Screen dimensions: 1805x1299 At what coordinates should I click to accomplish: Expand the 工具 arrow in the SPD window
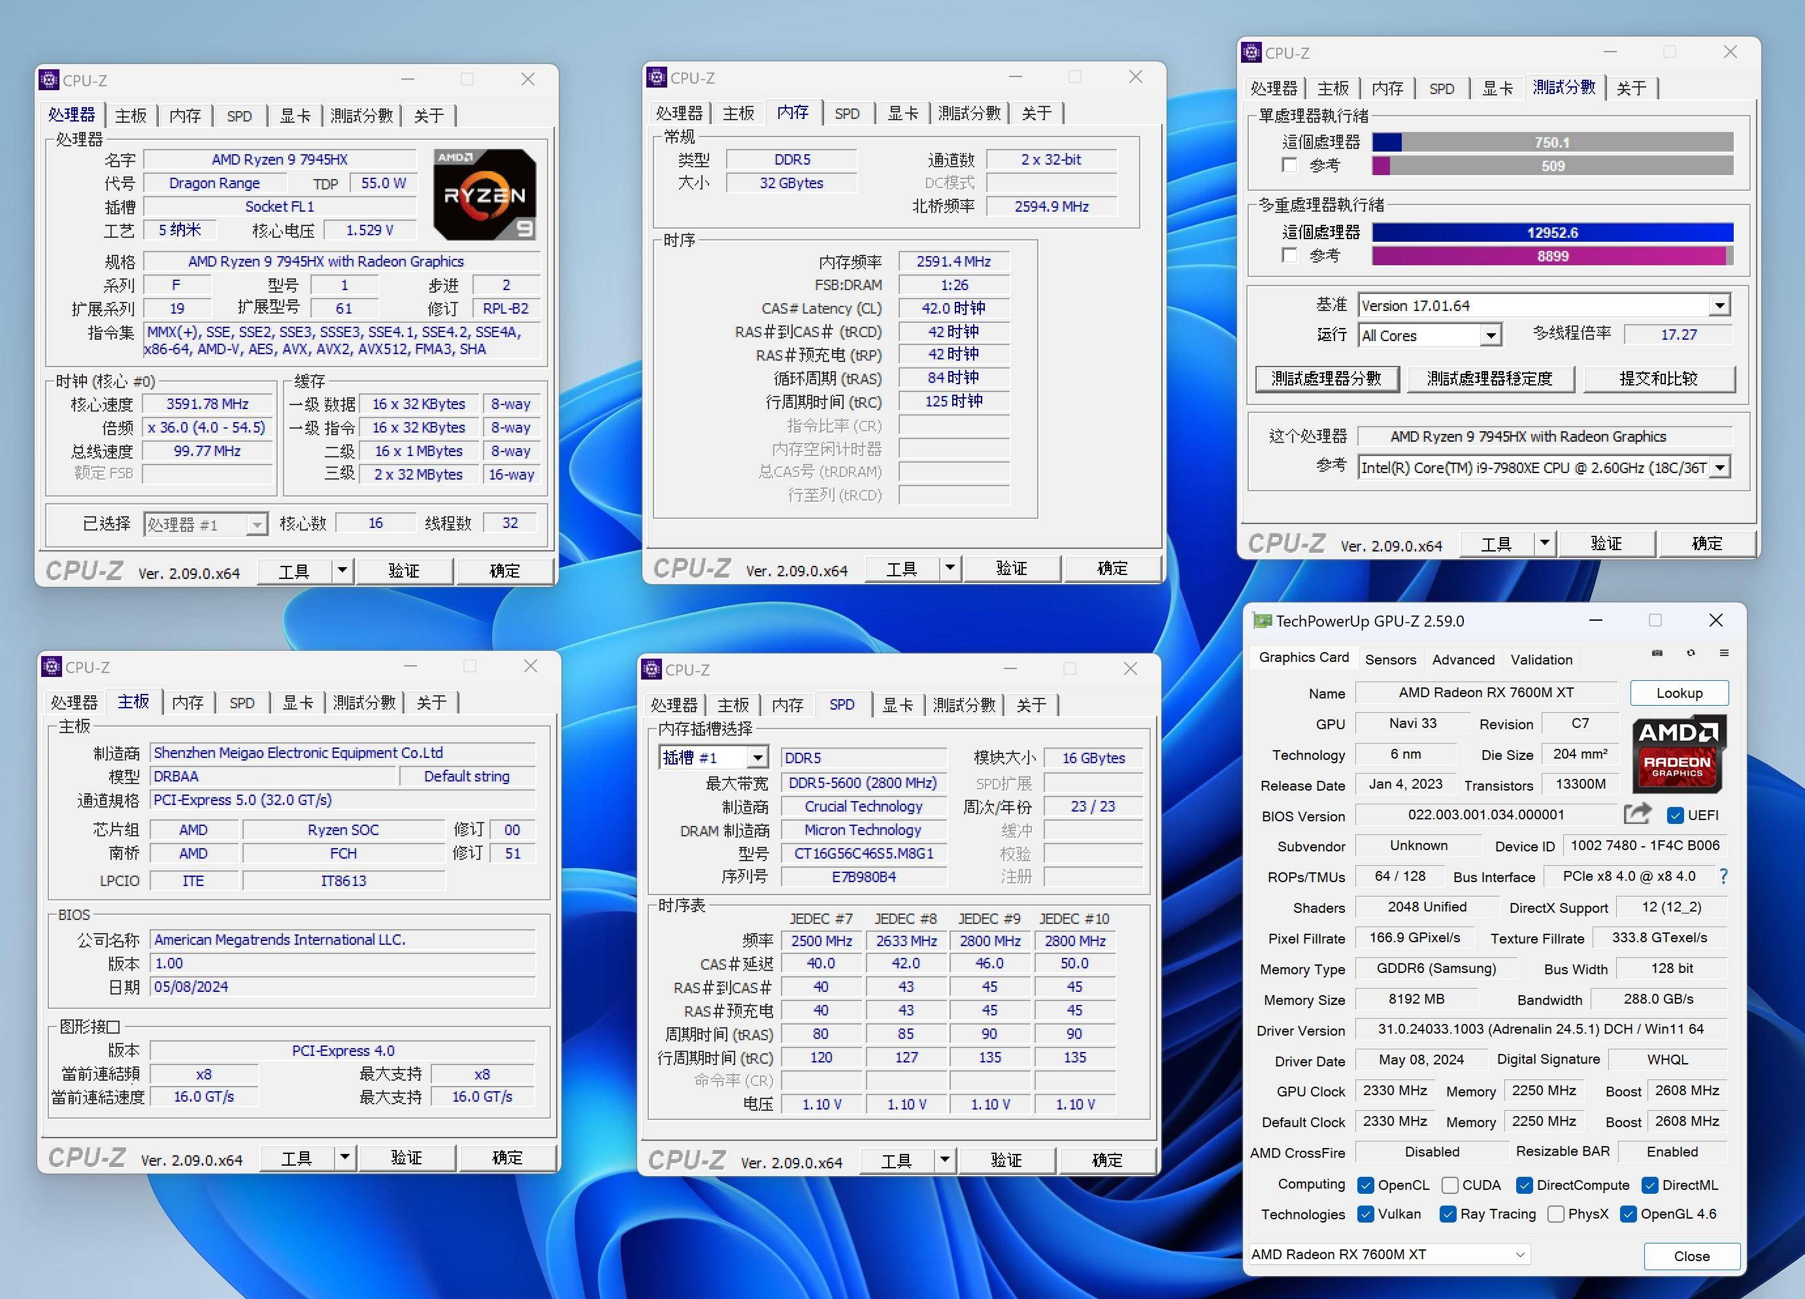(x=944, y=1160)
